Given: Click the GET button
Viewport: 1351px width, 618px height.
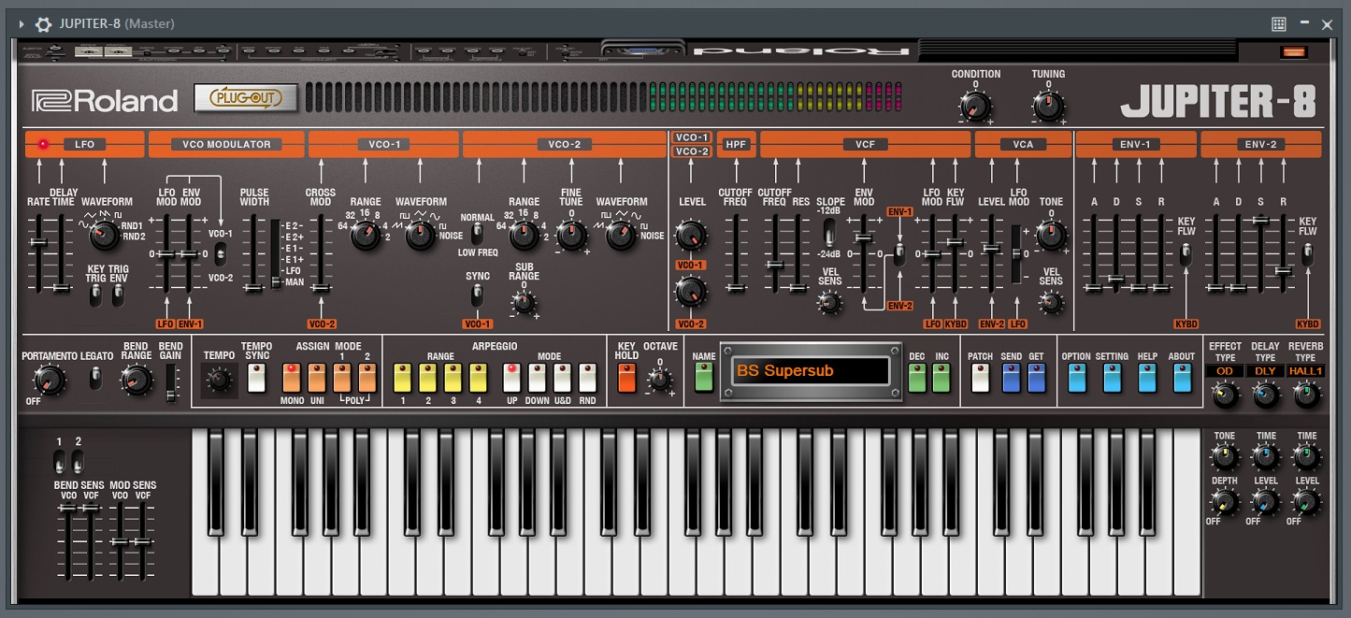Looking at the screenshot, I should tap(1037, 378).
